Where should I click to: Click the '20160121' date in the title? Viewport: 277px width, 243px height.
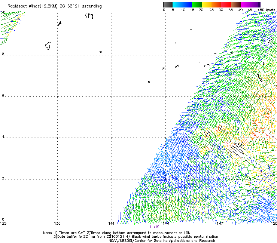coord(70,6)
